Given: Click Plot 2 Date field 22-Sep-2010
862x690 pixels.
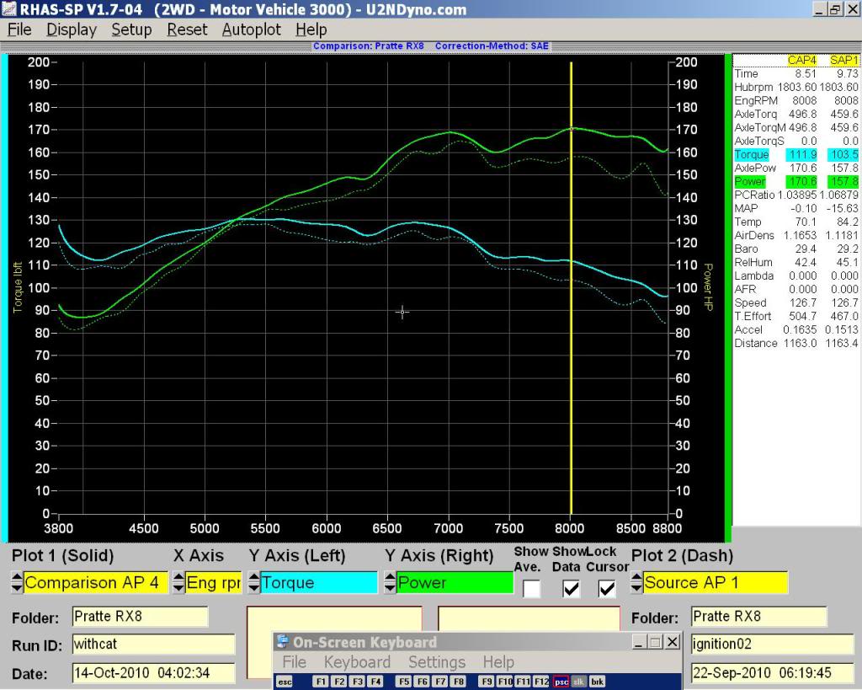Looking at the screenshot, I should pyautogui.click(x=772, y=673).
